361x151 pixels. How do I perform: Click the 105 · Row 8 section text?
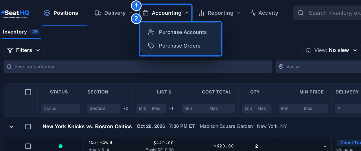pyautogui.click(x=100, y=142)
